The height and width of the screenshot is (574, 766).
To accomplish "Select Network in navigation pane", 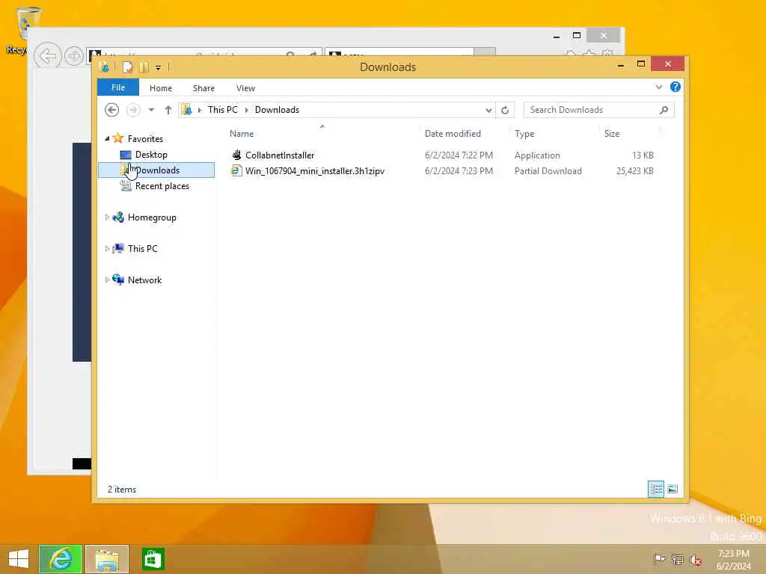I will pos(144,280).
